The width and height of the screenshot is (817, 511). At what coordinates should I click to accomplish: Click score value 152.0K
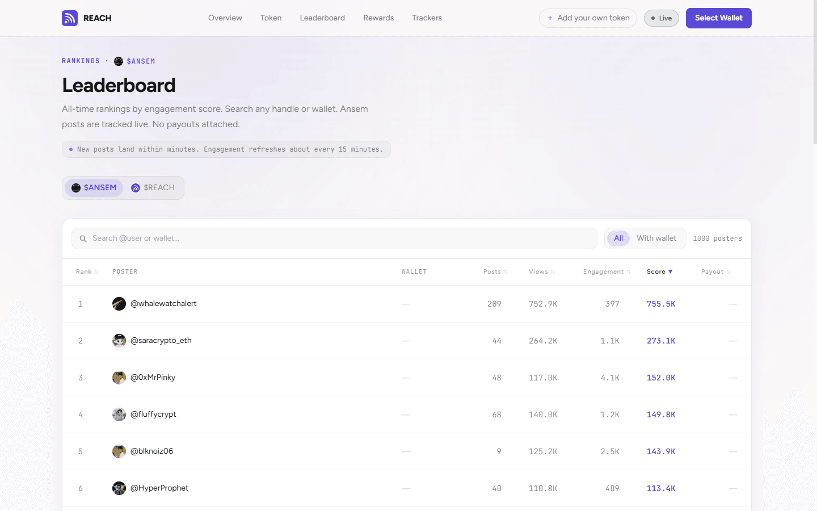coord(661,378)
